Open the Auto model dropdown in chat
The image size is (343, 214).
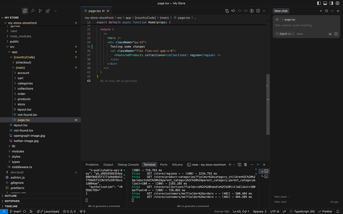coord(300,34)
